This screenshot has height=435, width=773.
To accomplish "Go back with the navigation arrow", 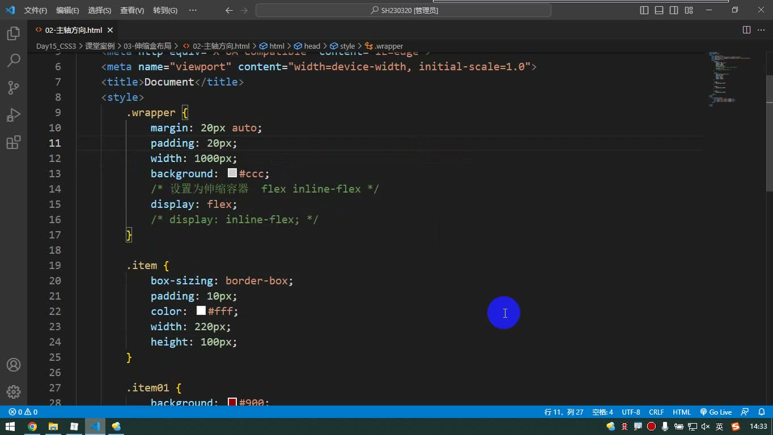I will pos(229,10).
